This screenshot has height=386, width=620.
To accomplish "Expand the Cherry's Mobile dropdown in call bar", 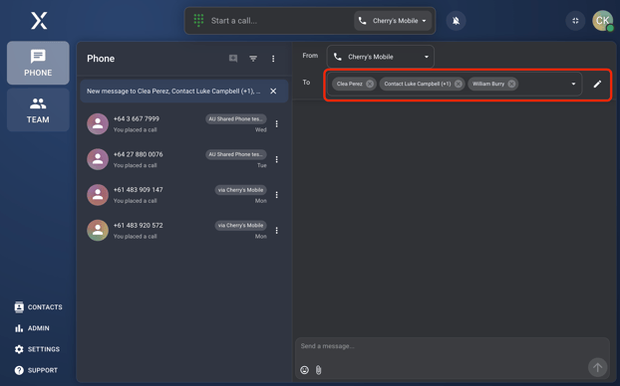I will click(393, 21).
